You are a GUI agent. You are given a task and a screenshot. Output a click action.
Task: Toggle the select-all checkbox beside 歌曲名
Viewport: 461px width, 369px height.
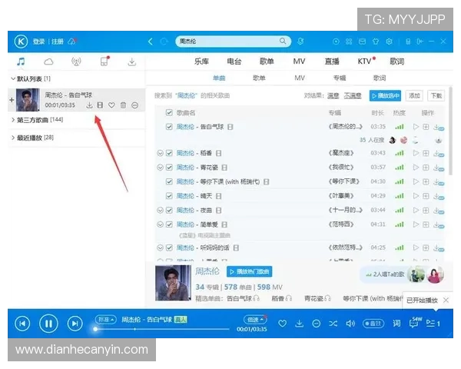tap(169, 112)
